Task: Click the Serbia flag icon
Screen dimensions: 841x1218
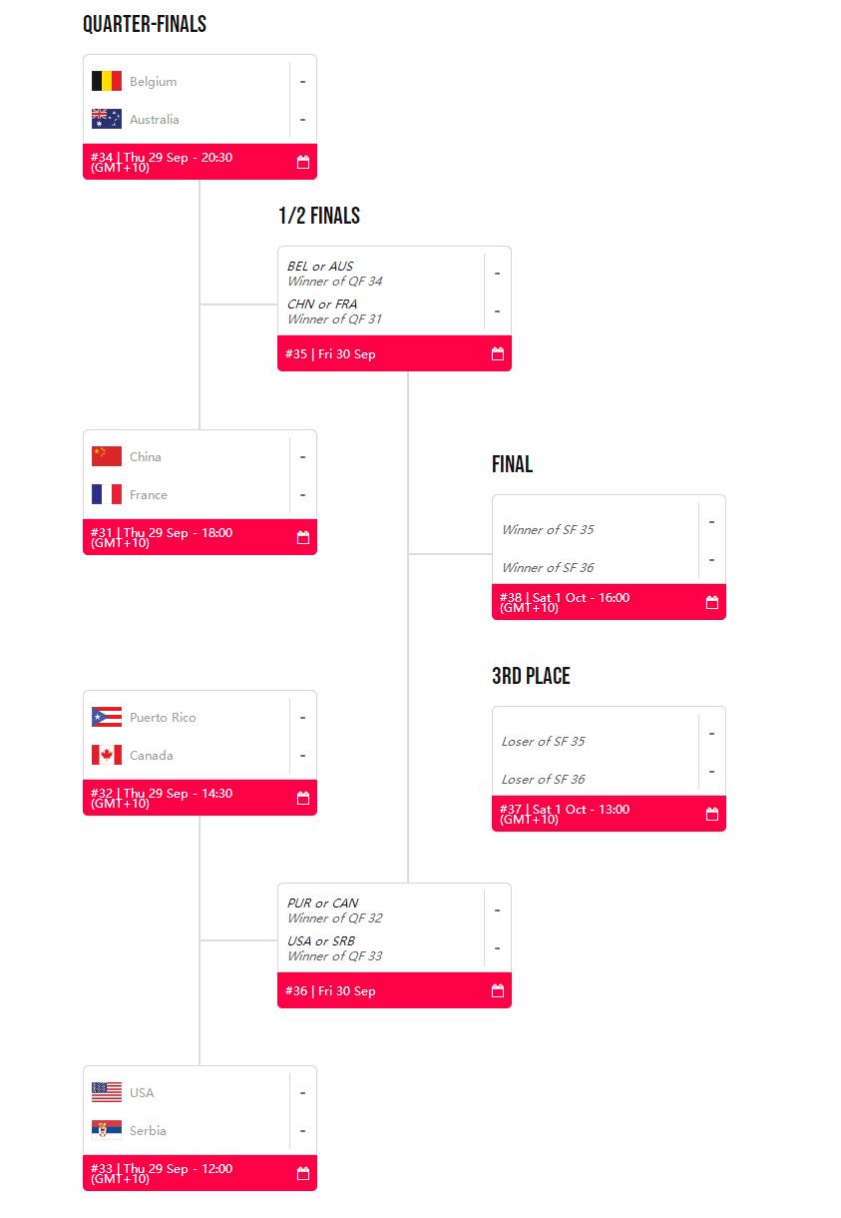Action: pyautogui.click(x=107, y=1131)
